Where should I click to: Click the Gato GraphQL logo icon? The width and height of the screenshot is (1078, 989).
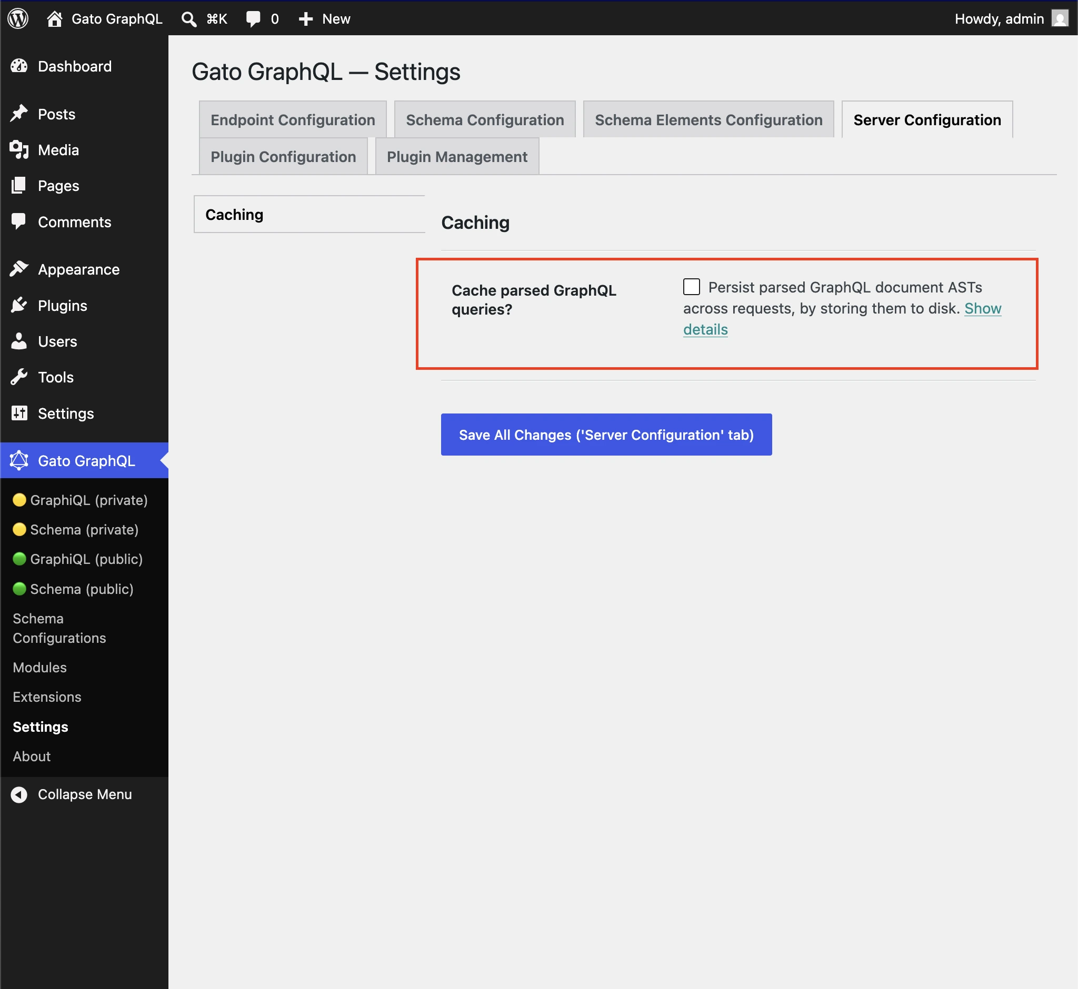tap(19, 460)
